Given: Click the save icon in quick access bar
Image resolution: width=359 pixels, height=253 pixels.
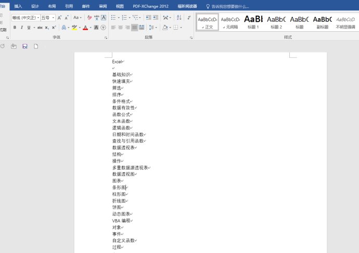Looking at the screenshot, I should click(x=24, y=46).
